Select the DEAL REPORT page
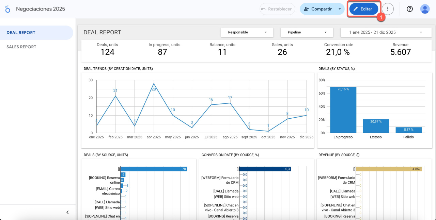The height and width of the screenshot is (220, 436). (21, 33)
